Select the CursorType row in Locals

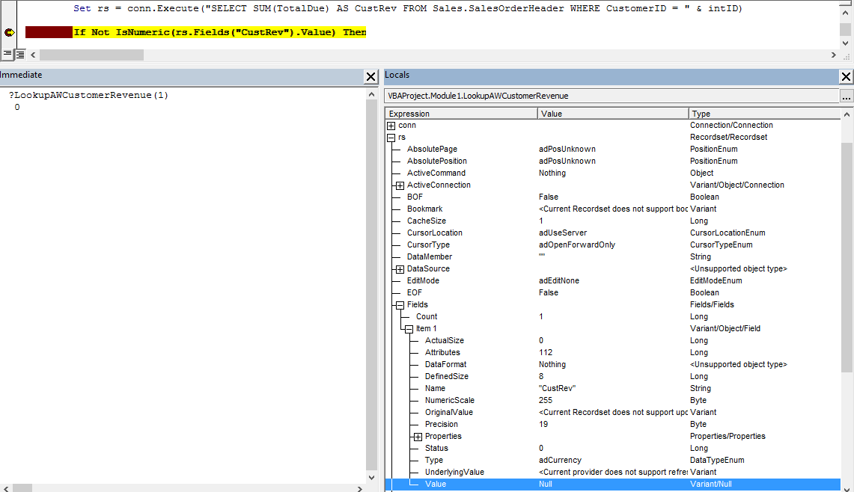428,245
